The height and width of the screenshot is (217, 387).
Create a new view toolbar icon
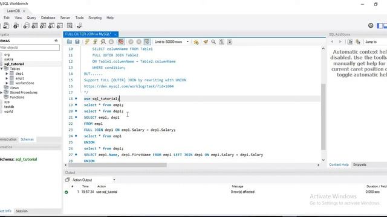pos(43,25)
